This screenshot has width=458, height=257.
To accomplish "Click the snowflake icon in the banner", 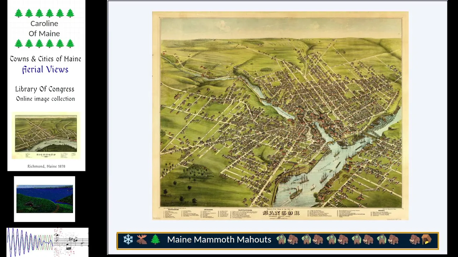I will 128,240.
